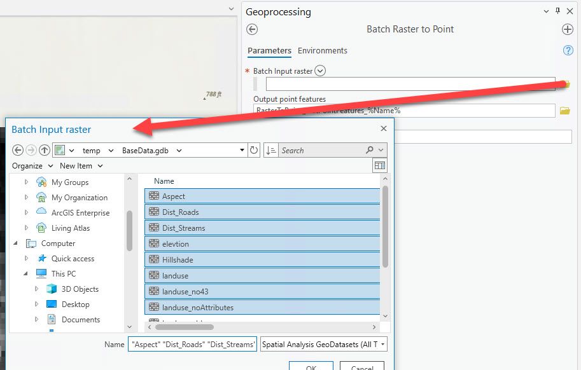Click tree pane vertical scrollbar
This screenshot has width=581, height=370.
coord(129,231)
